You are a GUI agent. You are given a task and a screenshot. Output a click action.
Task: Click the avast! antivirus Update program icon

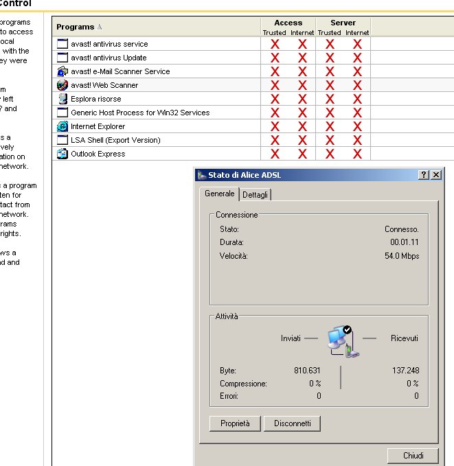coord(63,58)
